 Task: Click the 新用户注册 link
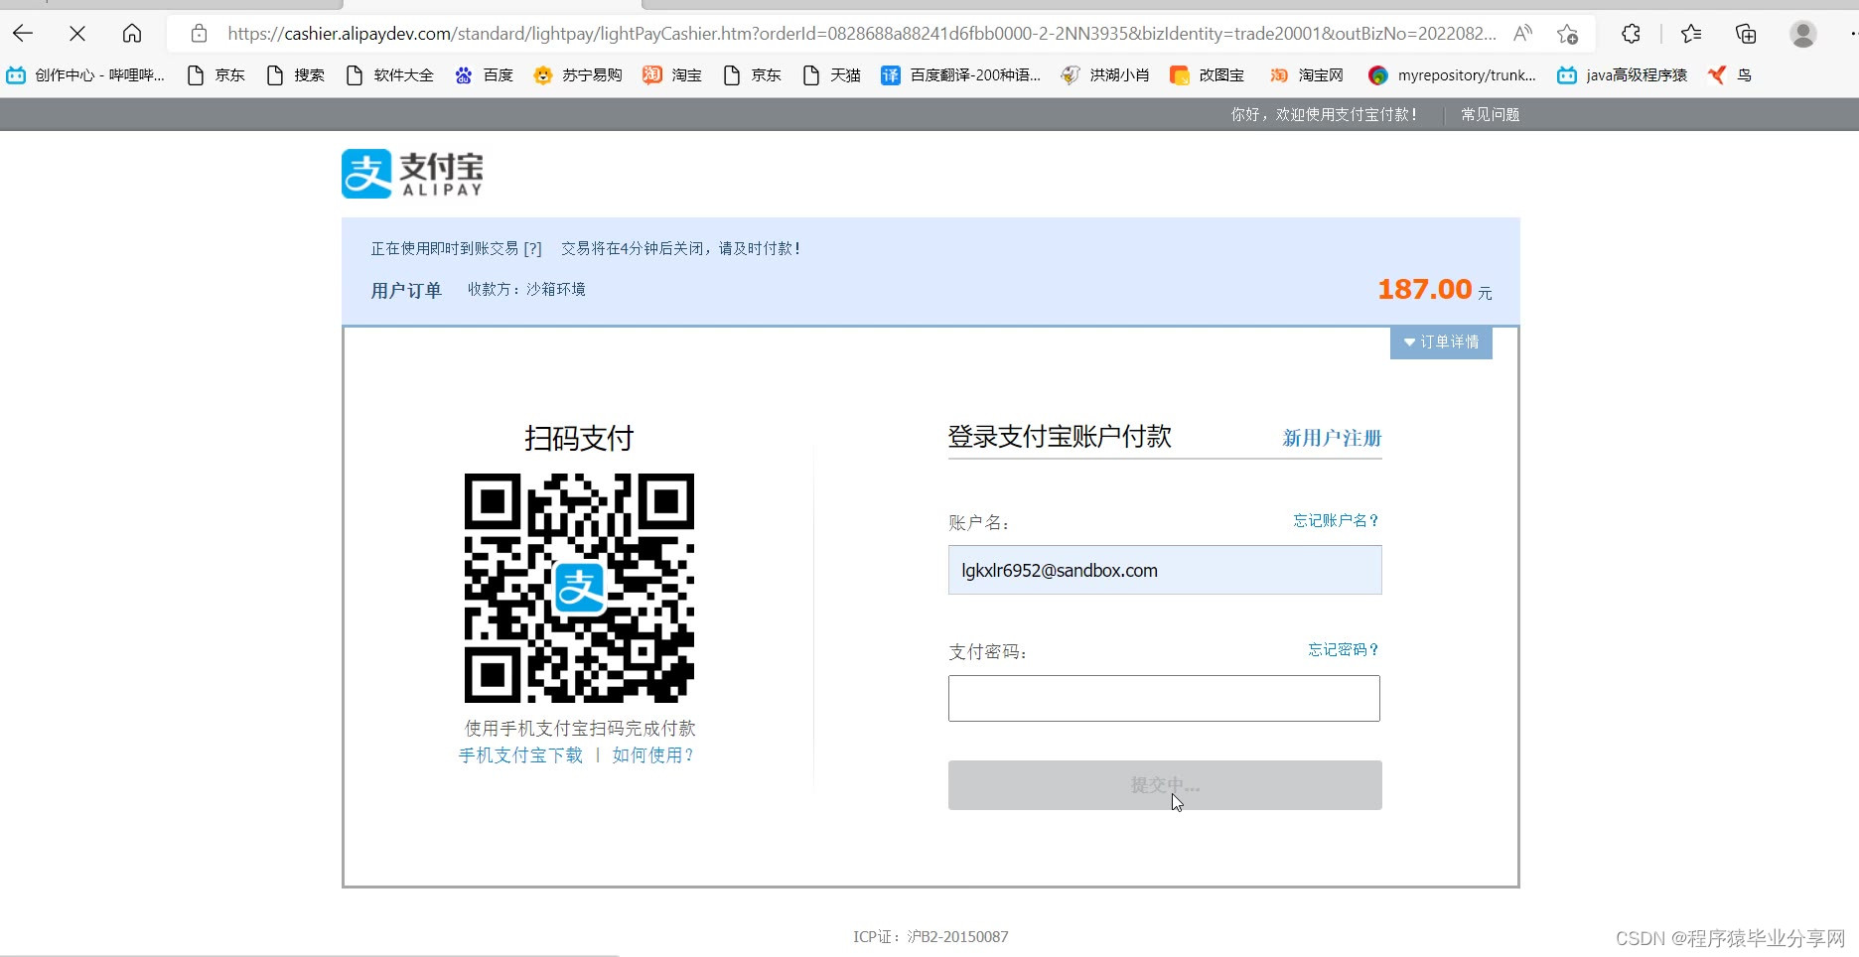[1332, 438]
